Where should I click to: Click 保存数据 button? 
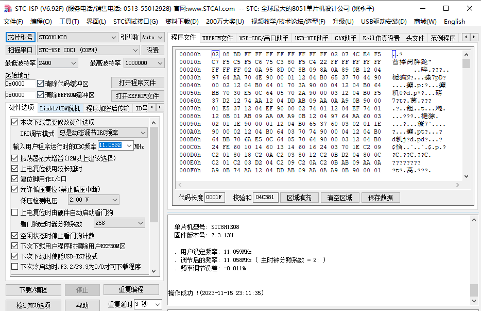(381, 198)
